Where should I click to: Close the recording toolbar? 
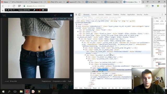[x=46, y=10]
